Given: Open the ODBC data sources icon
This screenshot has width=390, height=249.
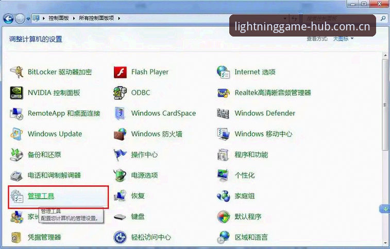Looking at the screenshot, I should click(x=120, y=93).
